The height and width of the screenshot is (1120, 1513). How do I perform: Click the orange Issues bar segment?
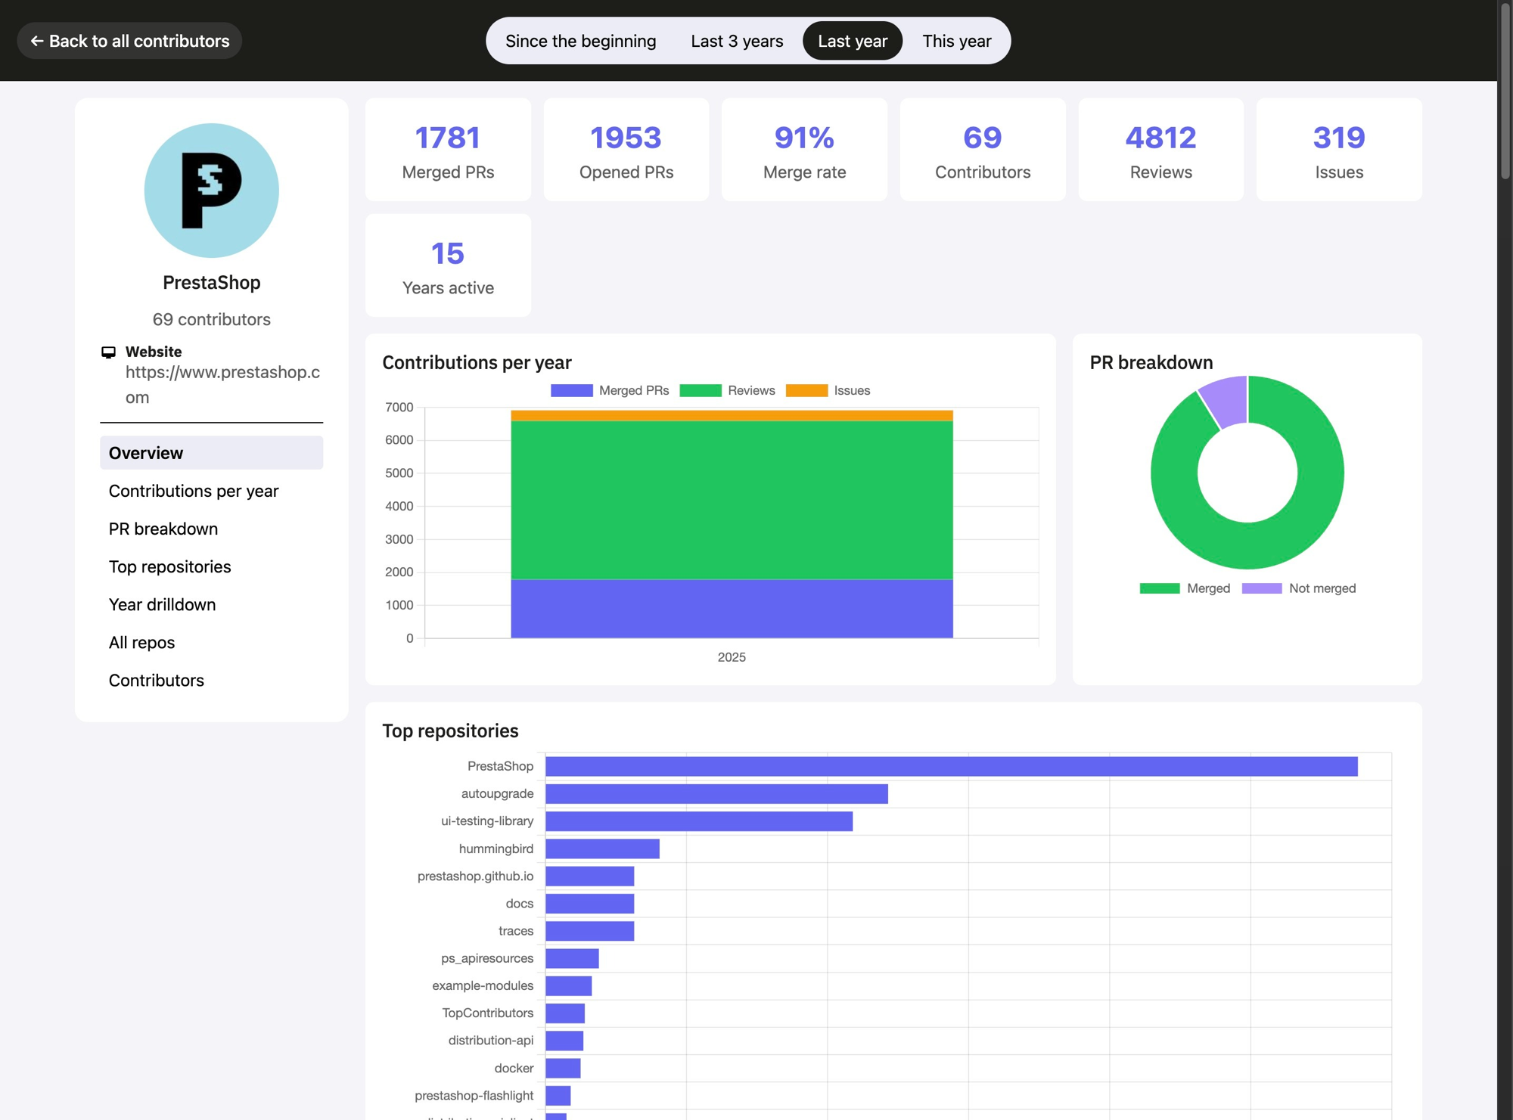pyautogui.click(x=732, y=416)
